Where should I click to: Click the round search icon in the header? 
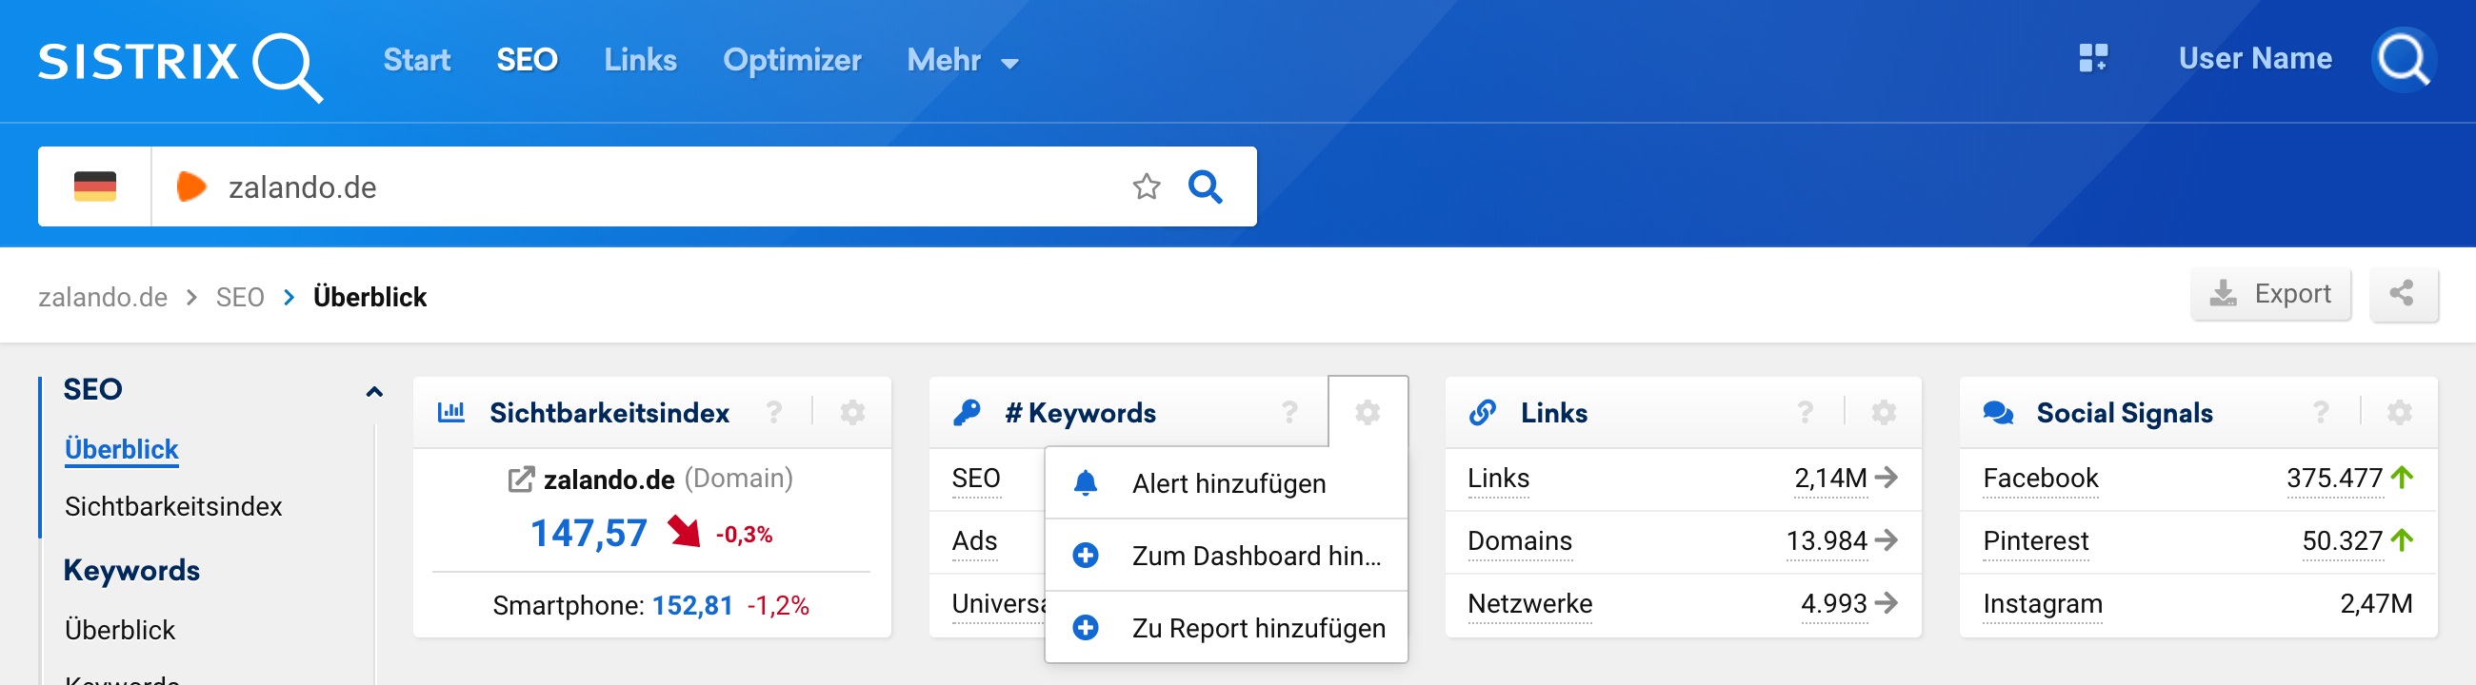pyautogui.click(x=2404, y=60)
